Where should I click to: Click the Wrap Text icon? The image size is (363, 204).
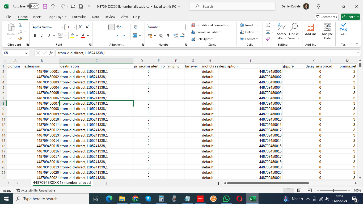click(136, 27)
